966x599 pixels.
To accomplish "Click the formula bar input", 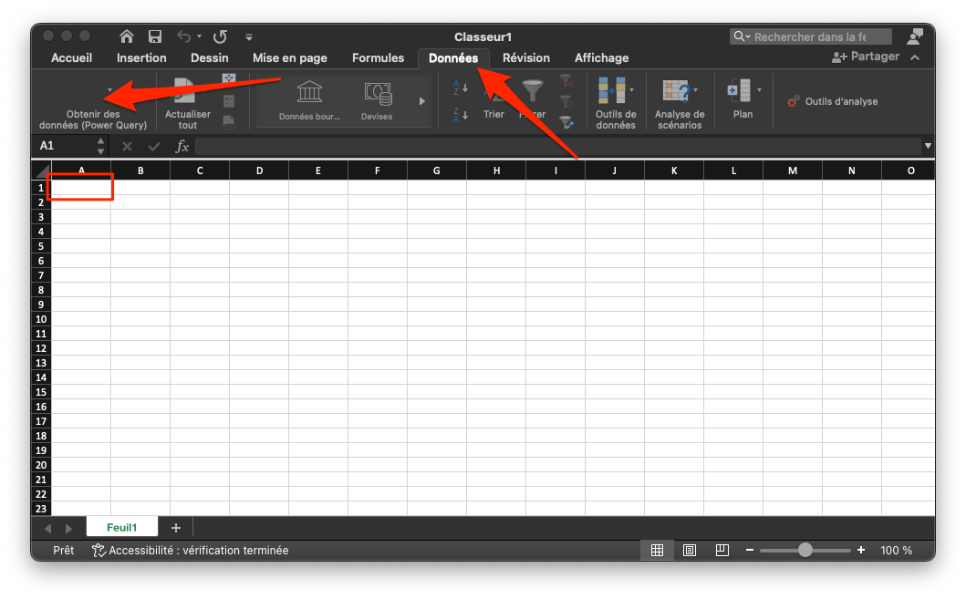I will pos(557,146).
